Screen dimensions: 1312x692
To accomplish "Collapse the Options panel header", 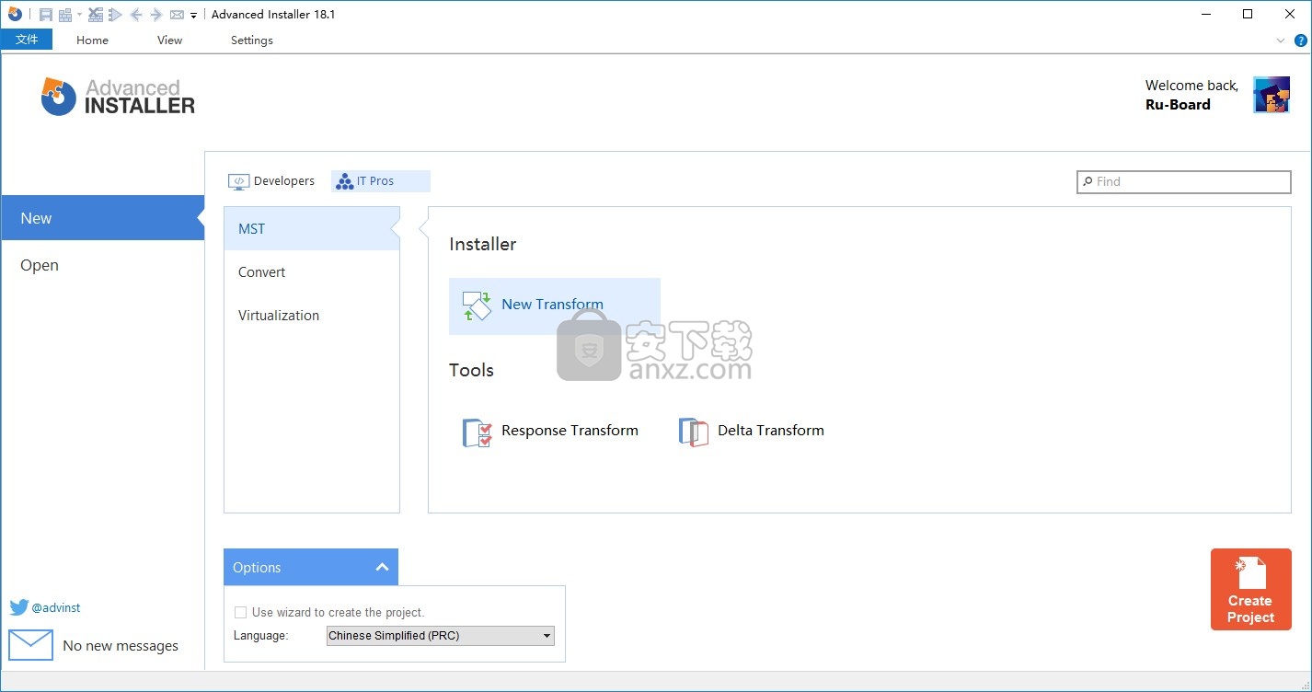I will click(x=311, y=567).
